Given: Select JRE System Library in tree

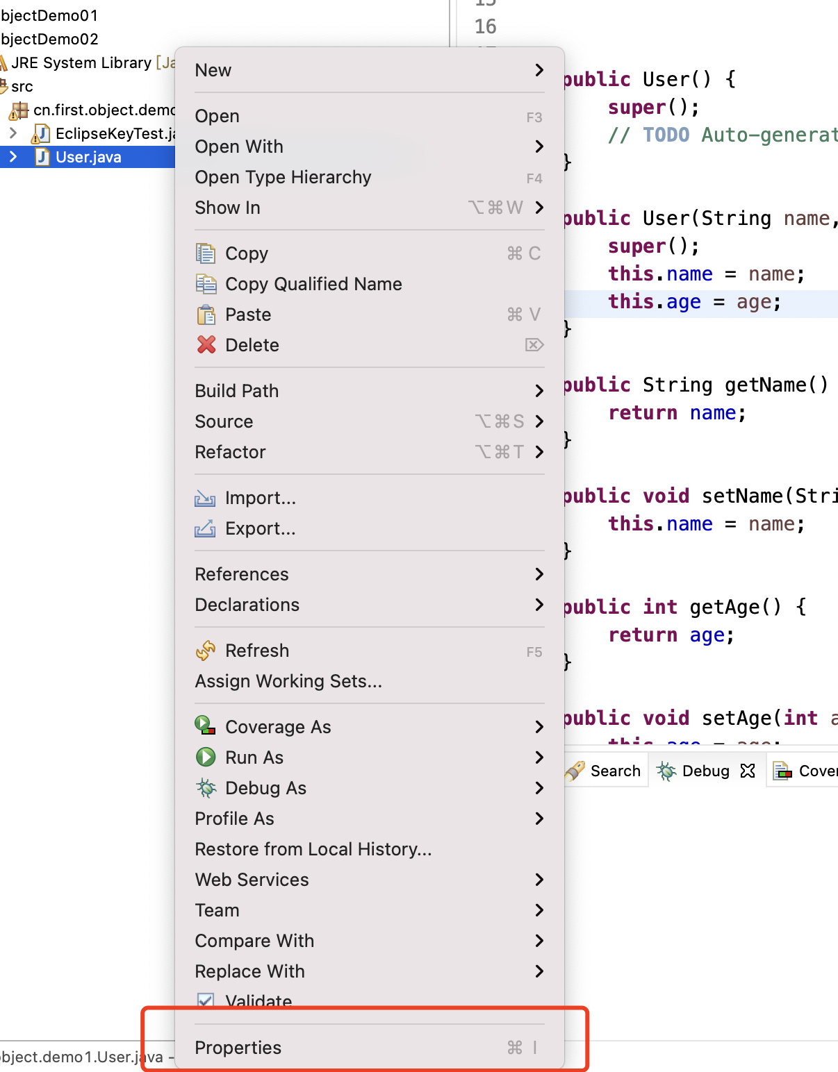Looking at the screenshot, I should coord(81,62).
